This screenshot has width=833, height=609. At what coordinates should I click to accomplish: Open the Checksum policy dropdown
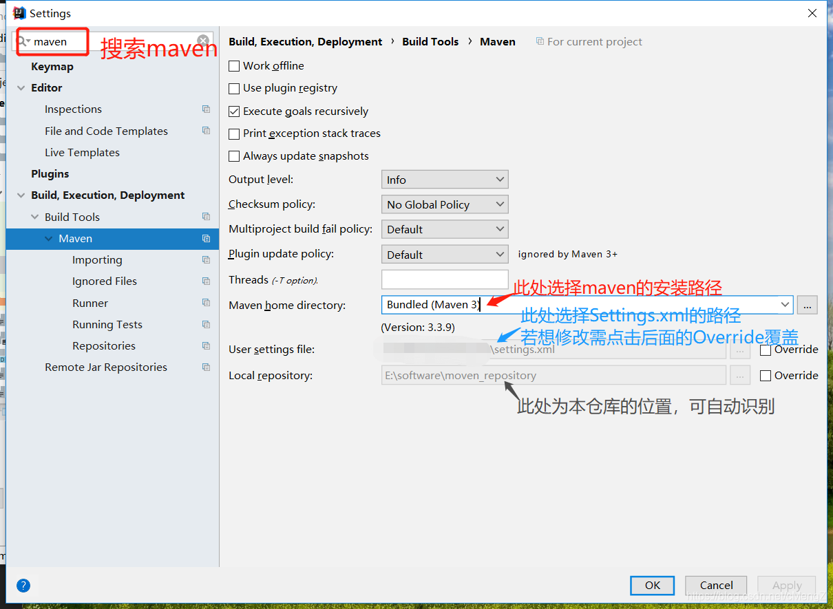445,204
